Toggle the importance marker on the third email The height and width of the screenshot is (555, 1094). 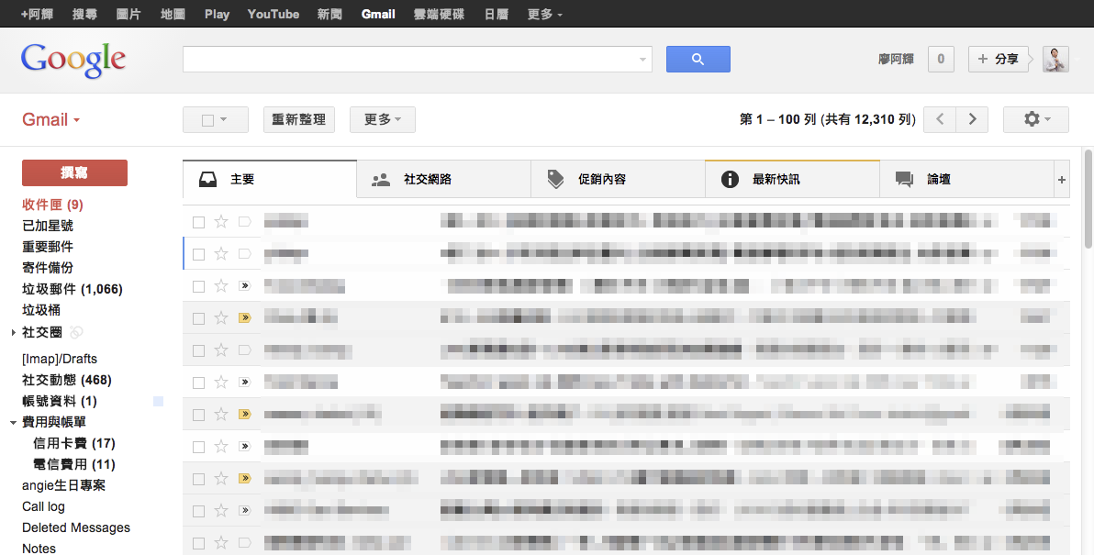click(x=244, y=285)
